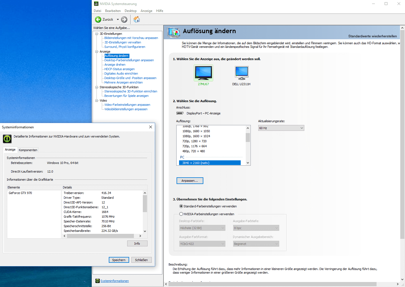Click details list scroll-down arrow in dialog

[145, 231]
